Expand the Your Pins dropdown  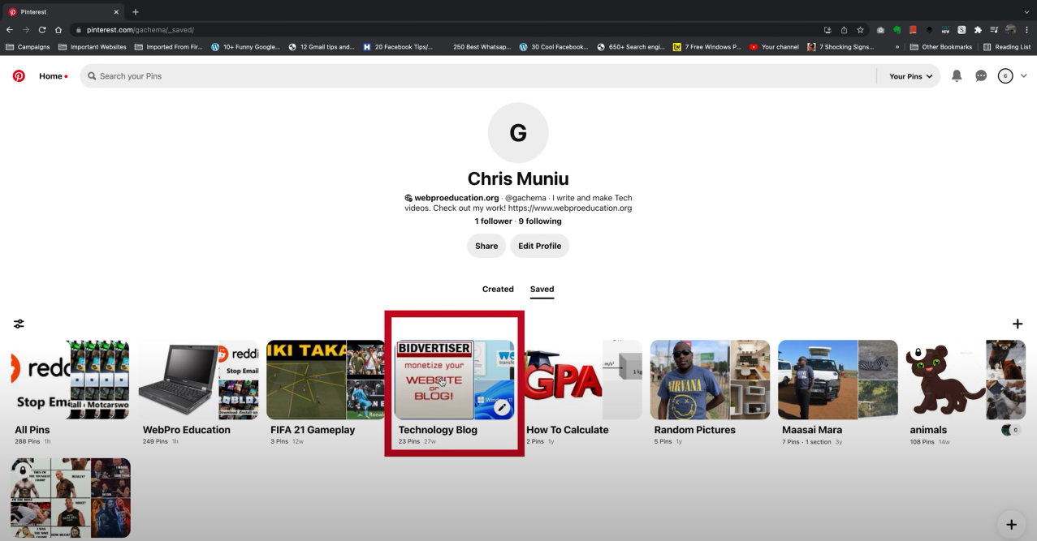(x=910, y=76)
